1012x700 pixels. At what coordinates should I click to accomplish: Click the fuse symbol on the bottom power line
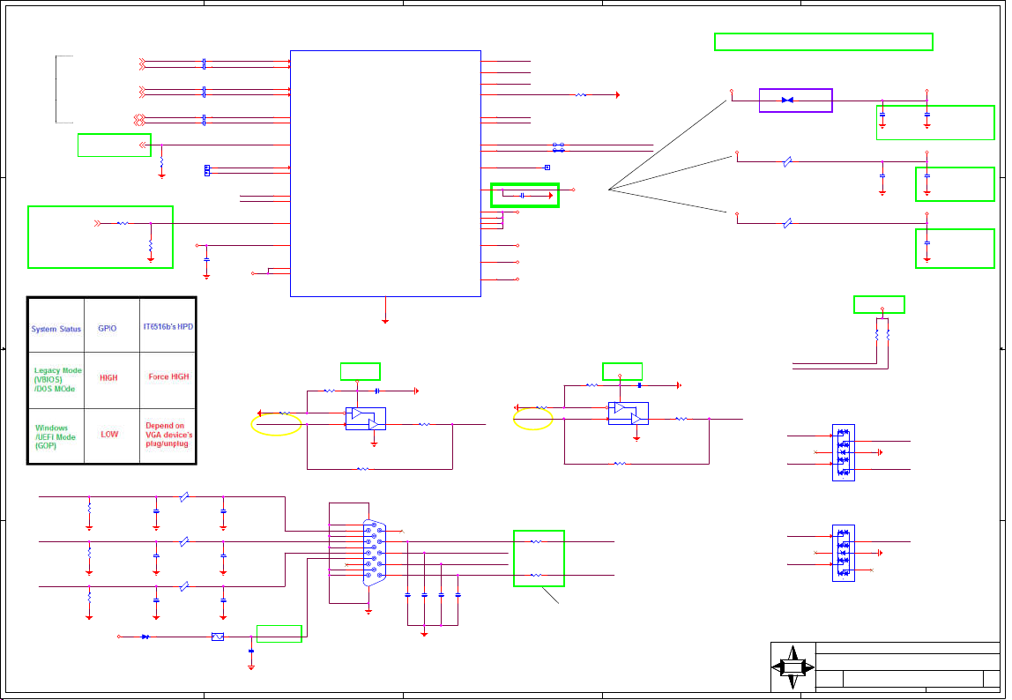coord(218,637)
